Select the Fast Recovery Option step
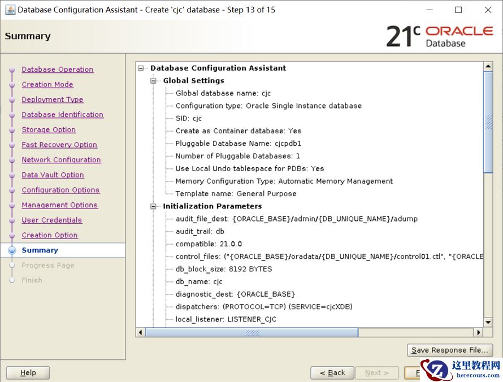 [59, 145]
